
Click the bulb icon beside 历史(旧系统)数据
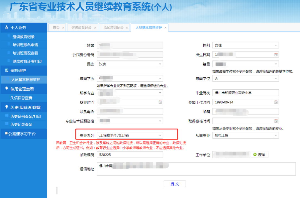[6, 107]
